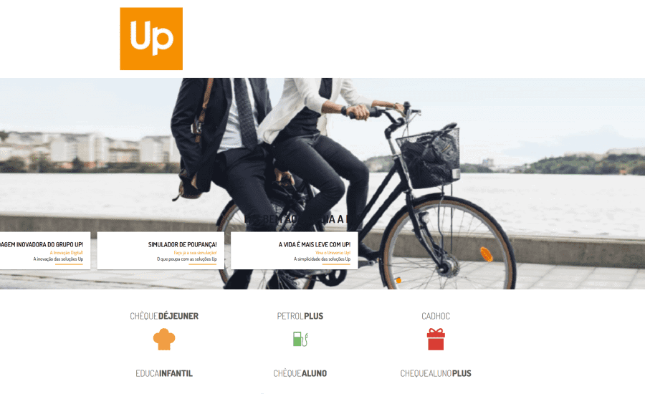Select the Inovadora do Grupo Up card

pos(45,251)
